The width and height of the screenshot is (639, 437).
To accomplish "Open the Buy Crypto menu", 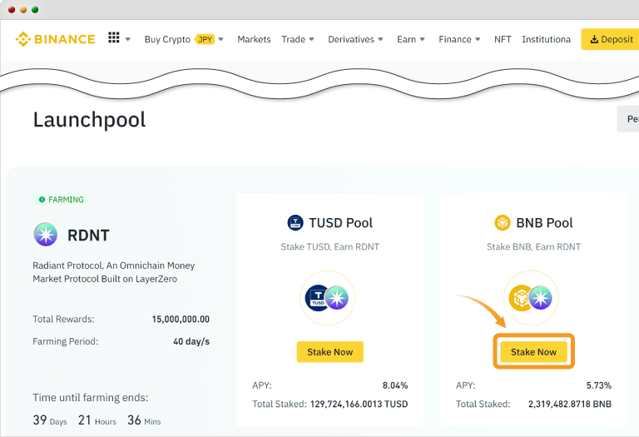I will coord(167,39).
